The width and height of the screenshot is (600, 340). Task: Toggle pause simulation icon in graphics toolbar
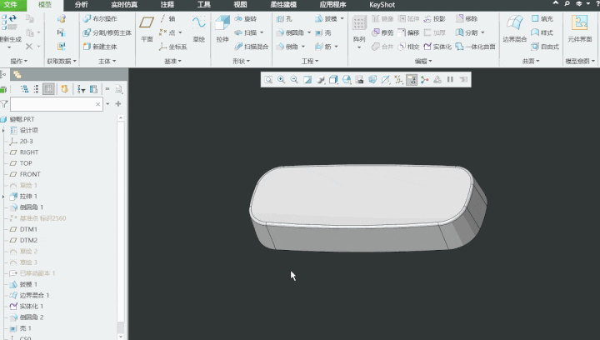click(x=450, y=79)
